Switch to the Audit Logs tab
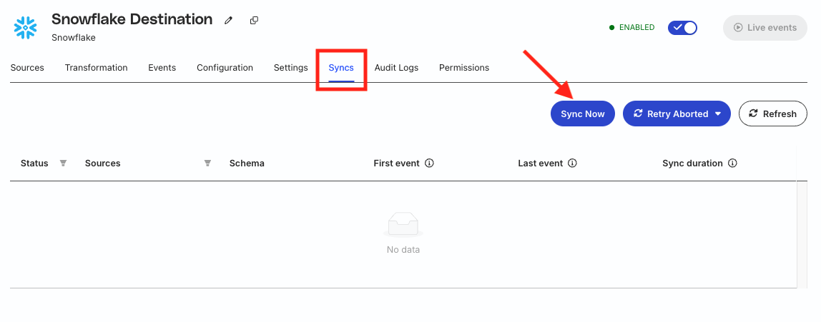 coord(396,68)
